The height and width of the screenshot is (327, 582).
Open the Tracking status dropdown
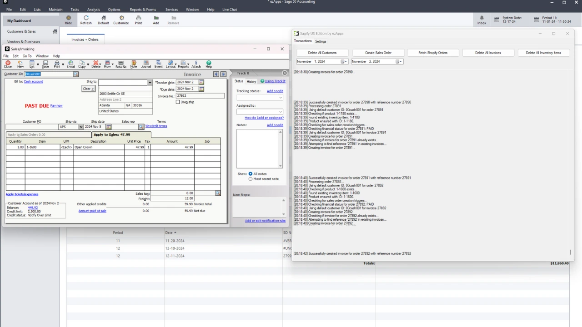[x=280, y=98]
